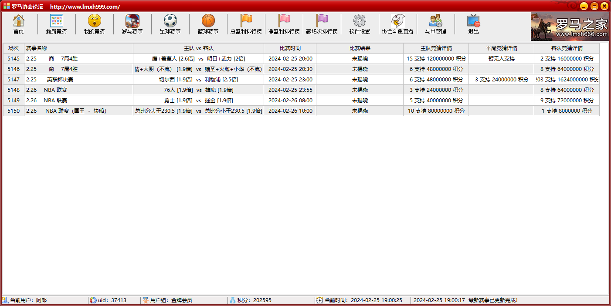This screenshot has width=611, height=306.
Task: Open 篮球赛事 basketball icon
Action: (x=208, y=21)
